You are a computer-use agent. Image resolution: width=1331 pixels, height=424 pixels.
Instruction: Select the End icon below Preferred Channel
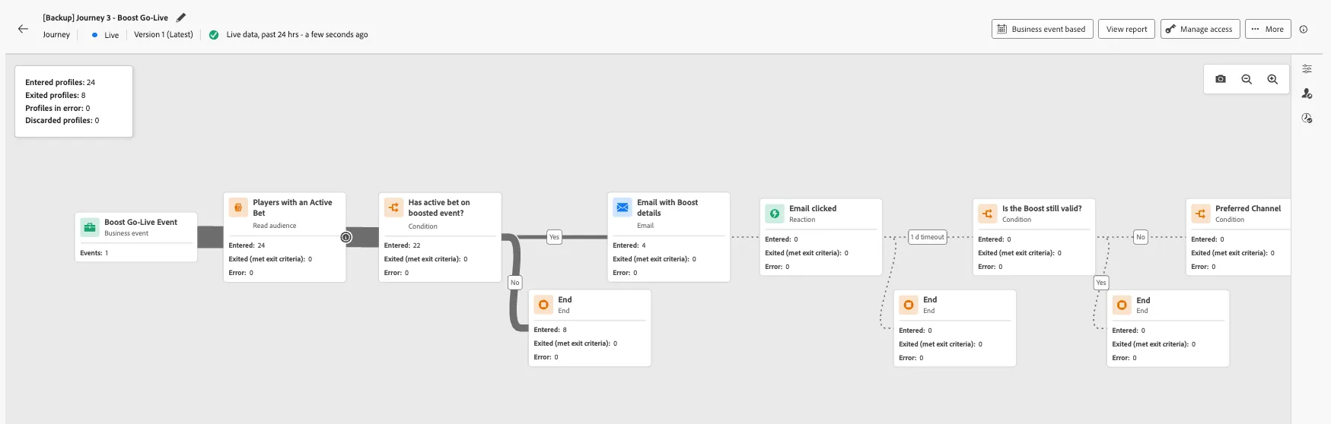tap(1122, 305)
